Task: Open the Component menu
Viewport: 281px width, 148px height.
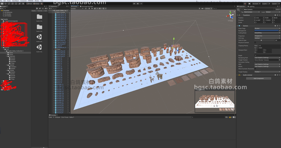Action: [x=23, y=1]
